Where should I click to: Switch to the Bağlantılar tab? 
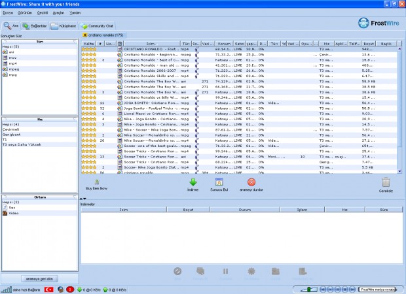tap(35, 26)
